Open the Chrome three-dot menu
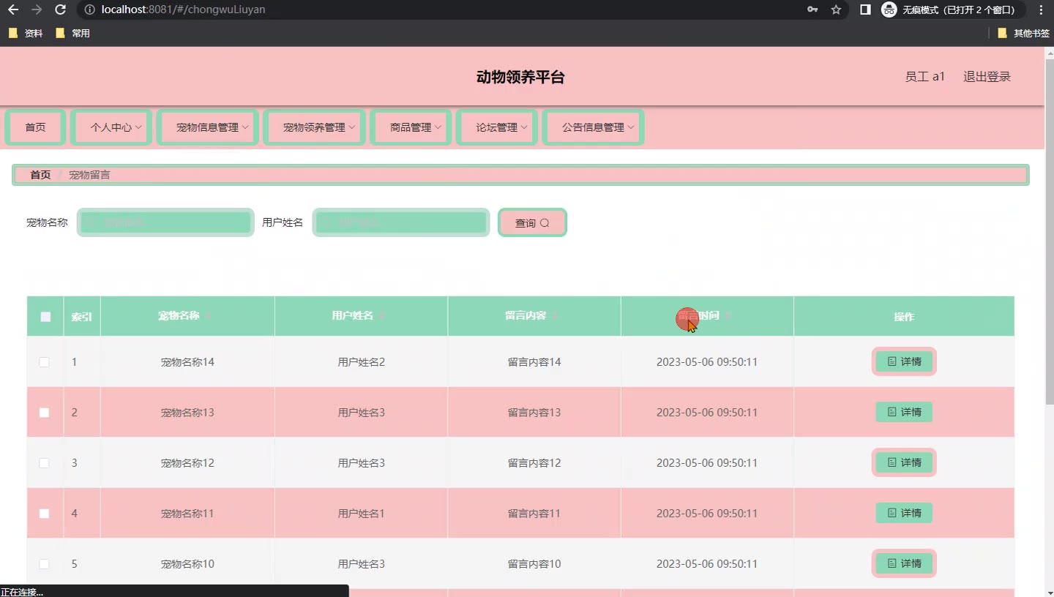 pyautogui.click(x=1041, y=10)
